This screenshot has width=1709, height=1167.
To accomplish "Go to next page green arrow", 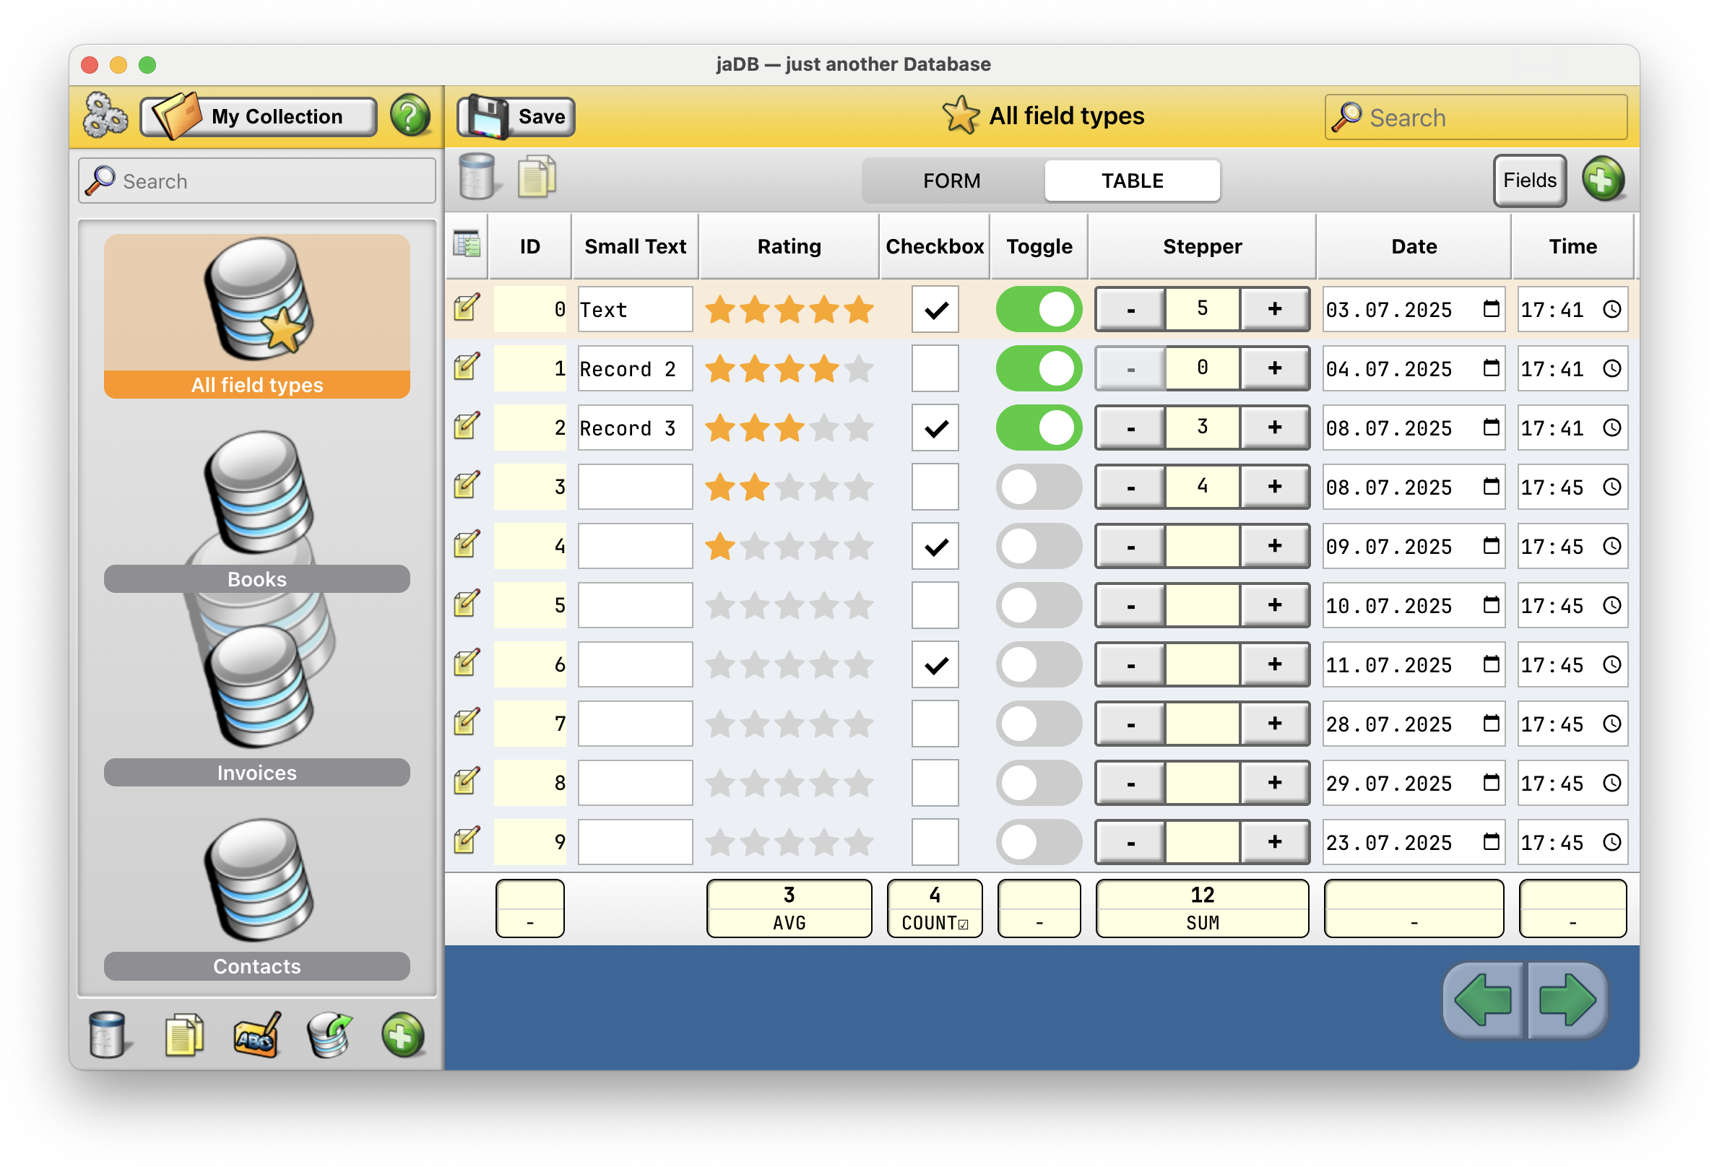I will click(x=1567, y=1000).
